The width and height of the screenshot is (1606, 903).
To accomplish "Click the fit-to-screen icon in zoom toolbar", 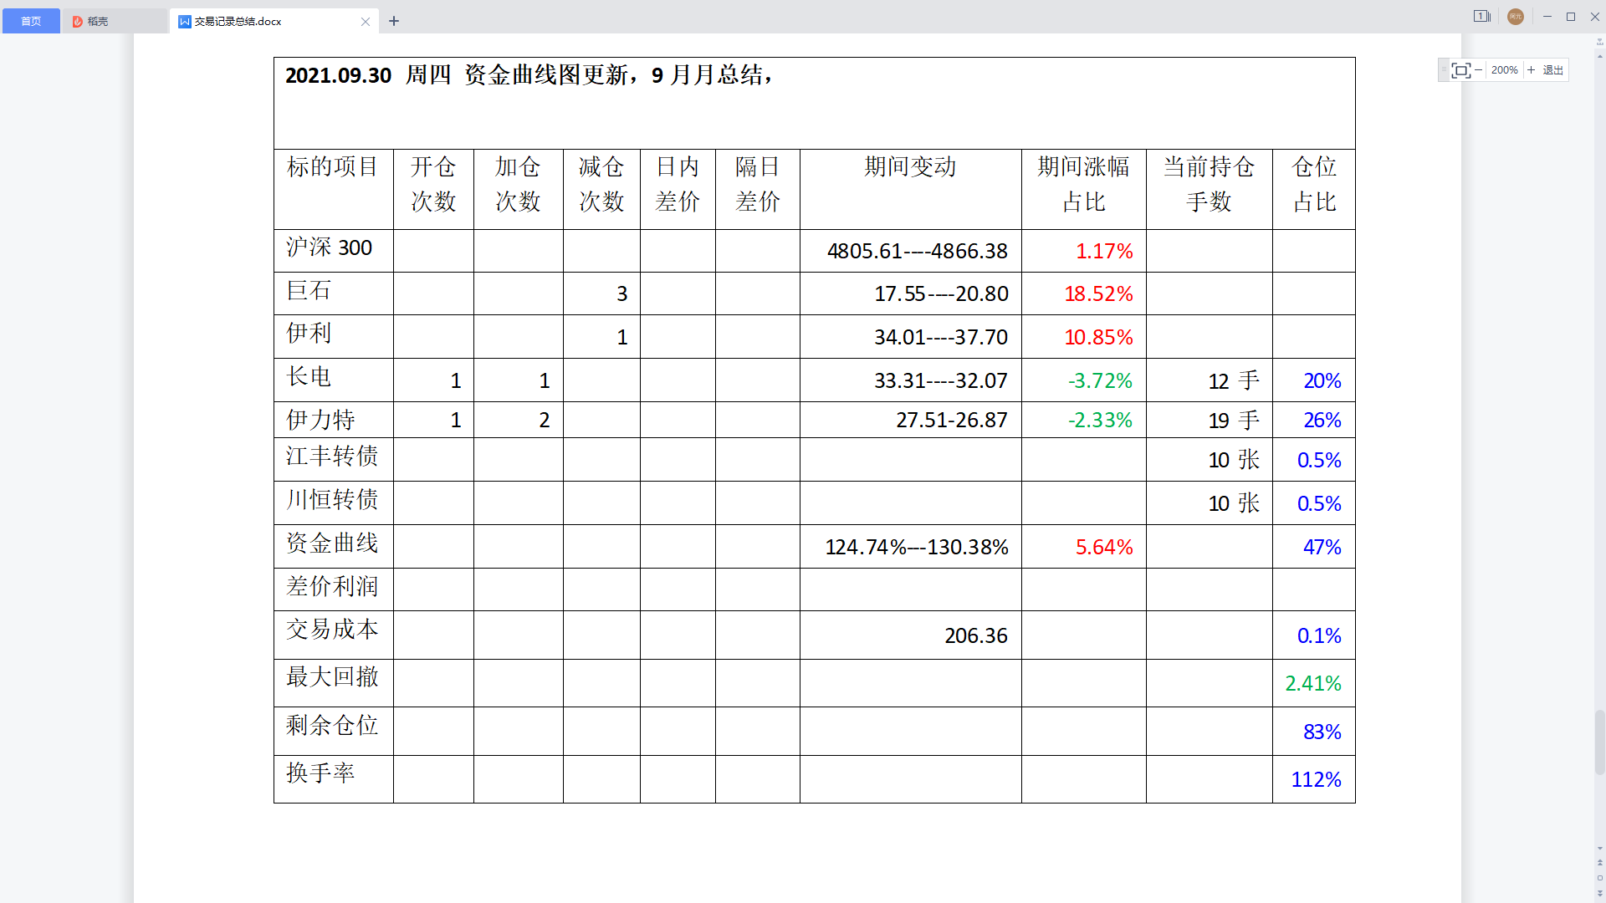I will 1460,70.
